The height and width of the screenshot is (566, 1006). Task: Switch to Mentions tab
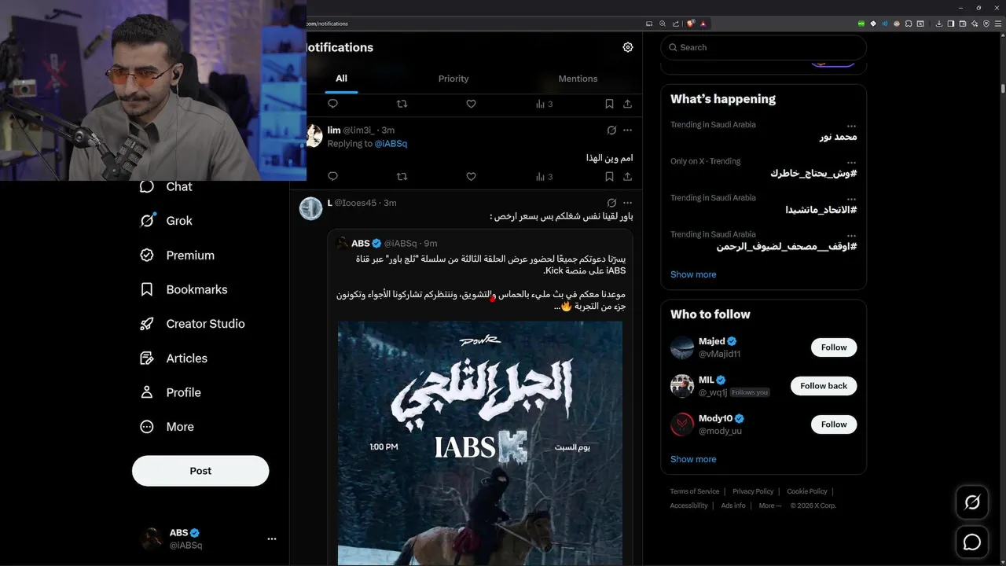(x=578, y=79)
